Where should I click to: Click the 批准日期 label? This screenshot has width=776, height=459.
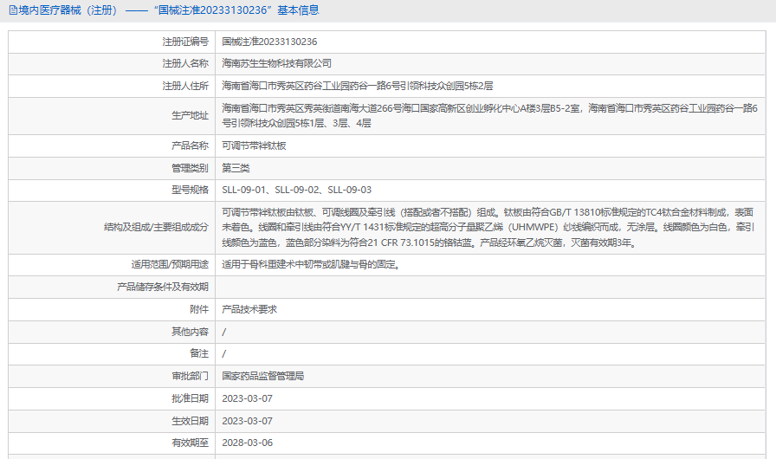pyautogui.click(x=190, y=398)
